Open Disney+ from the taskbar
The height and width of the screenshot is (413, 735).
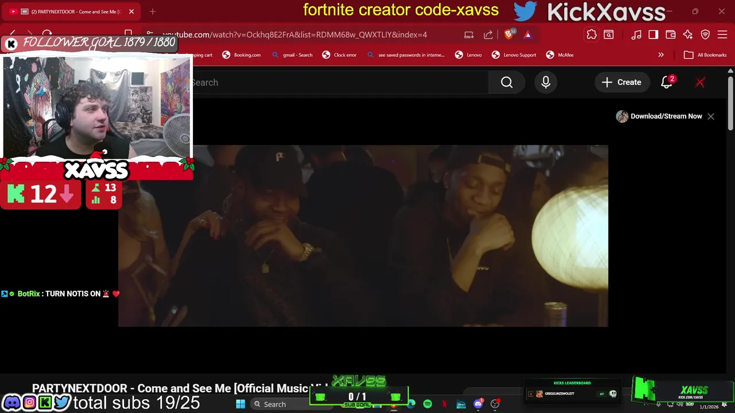point(461,404)
